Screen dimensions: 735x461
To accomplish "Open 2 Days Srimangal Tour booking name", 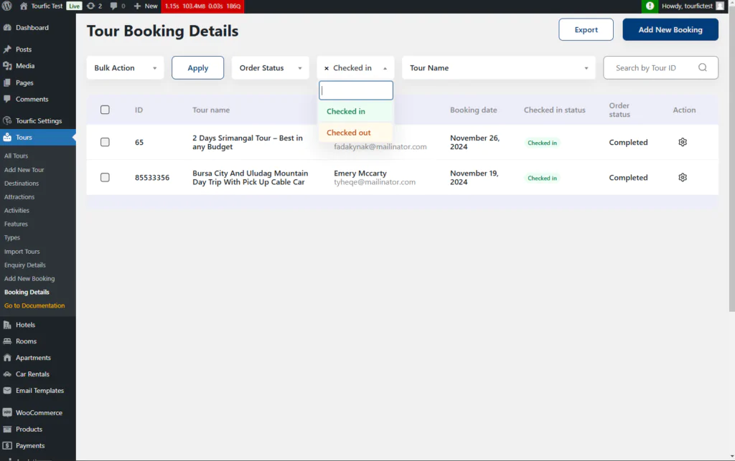I will (x=248, y=142).
